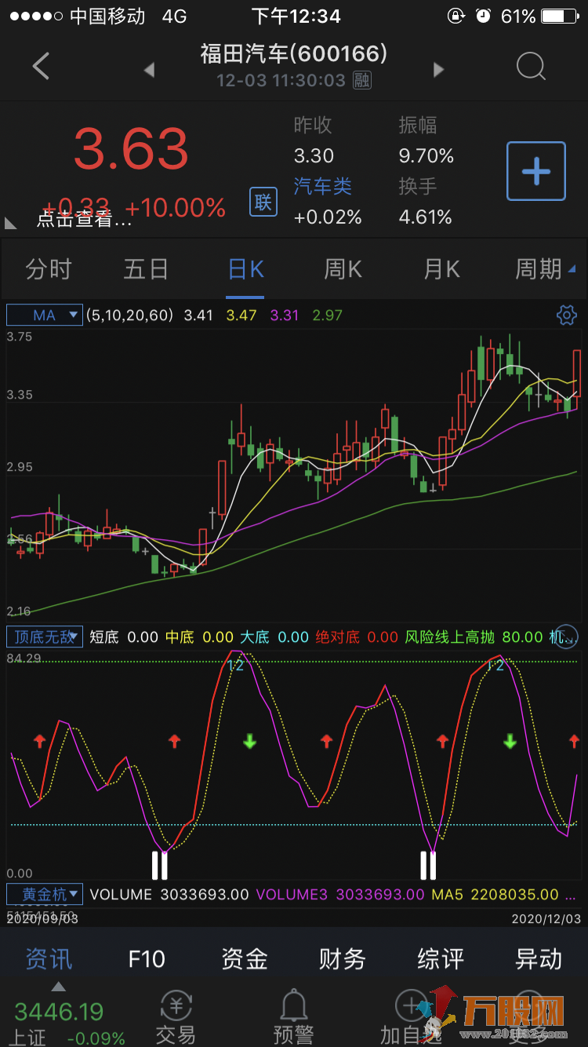Select the 日K chart tab
The image size is (588, 1047).
point(245,269)
